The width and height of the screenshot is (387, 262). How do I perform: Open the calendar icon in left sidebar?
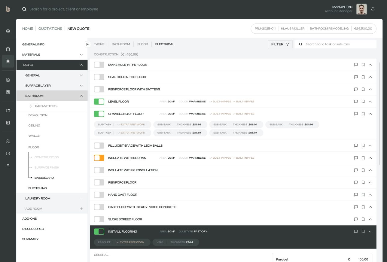pos(8,49)
